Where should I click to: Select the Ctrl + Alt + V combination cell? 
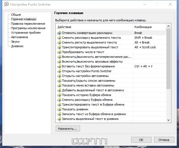tap(149, 66)
